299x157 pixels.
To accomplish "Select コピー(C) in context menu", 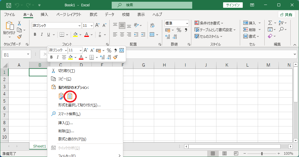I will click(x=85, y=79).
